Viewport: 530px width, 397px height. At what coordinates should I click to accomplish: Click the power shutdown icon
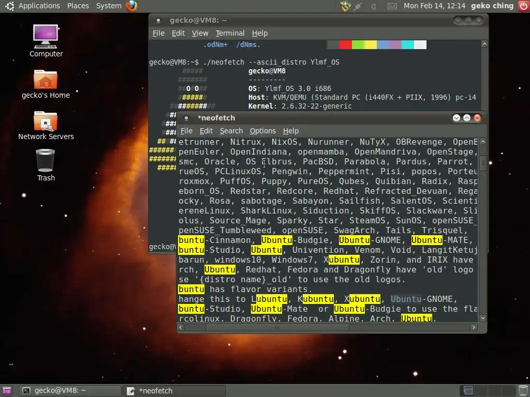pos(523,6)
